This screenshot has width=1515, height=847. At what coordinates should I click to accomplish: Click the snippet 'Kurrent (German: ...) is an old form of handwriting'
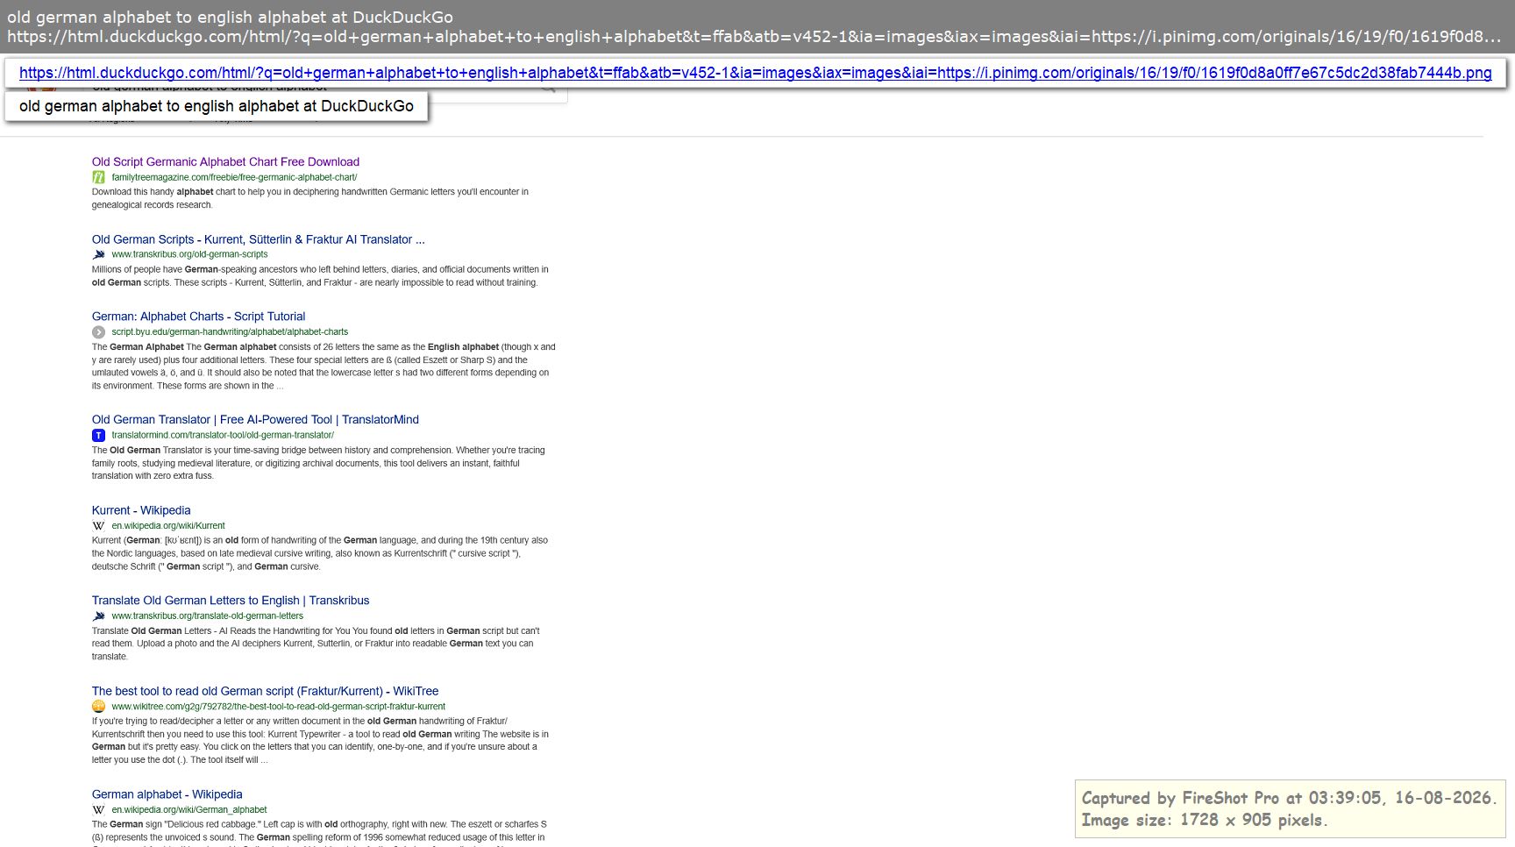pos(320,553)
